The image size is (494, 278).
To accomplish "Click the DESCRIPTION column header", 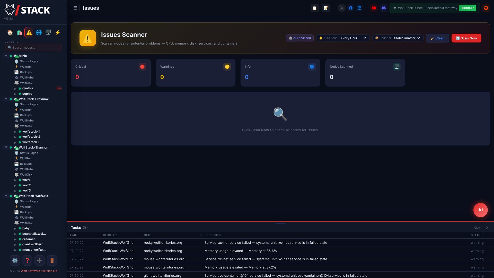I will click(210, 235).
